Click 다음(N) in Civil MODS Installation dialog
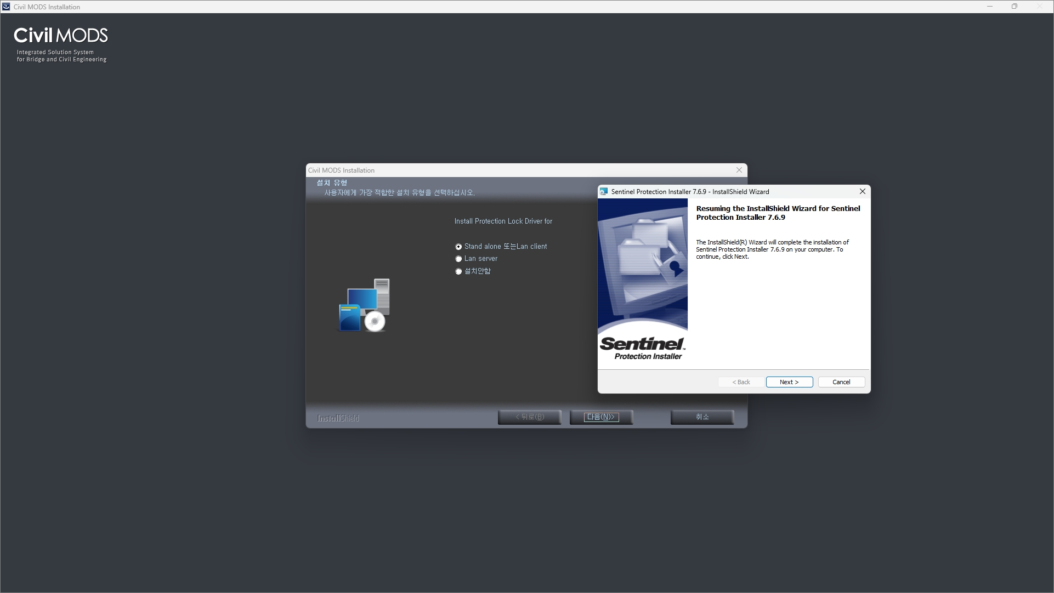 601,417
